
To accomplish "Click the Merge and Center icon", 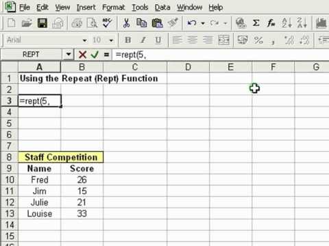I will pyautogui.click(x=223, y=40).
